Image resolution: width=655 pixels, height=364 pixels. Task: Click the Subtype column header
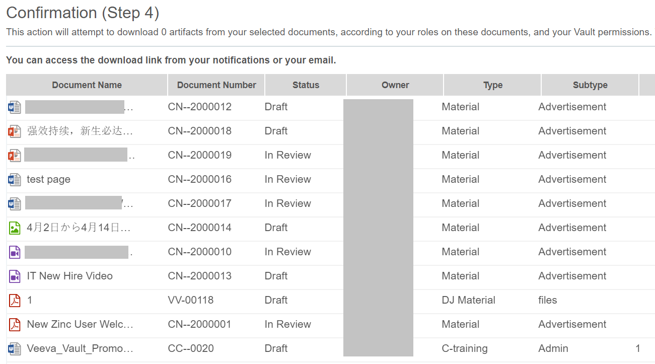pyautogui.click(x=590, y=85)
